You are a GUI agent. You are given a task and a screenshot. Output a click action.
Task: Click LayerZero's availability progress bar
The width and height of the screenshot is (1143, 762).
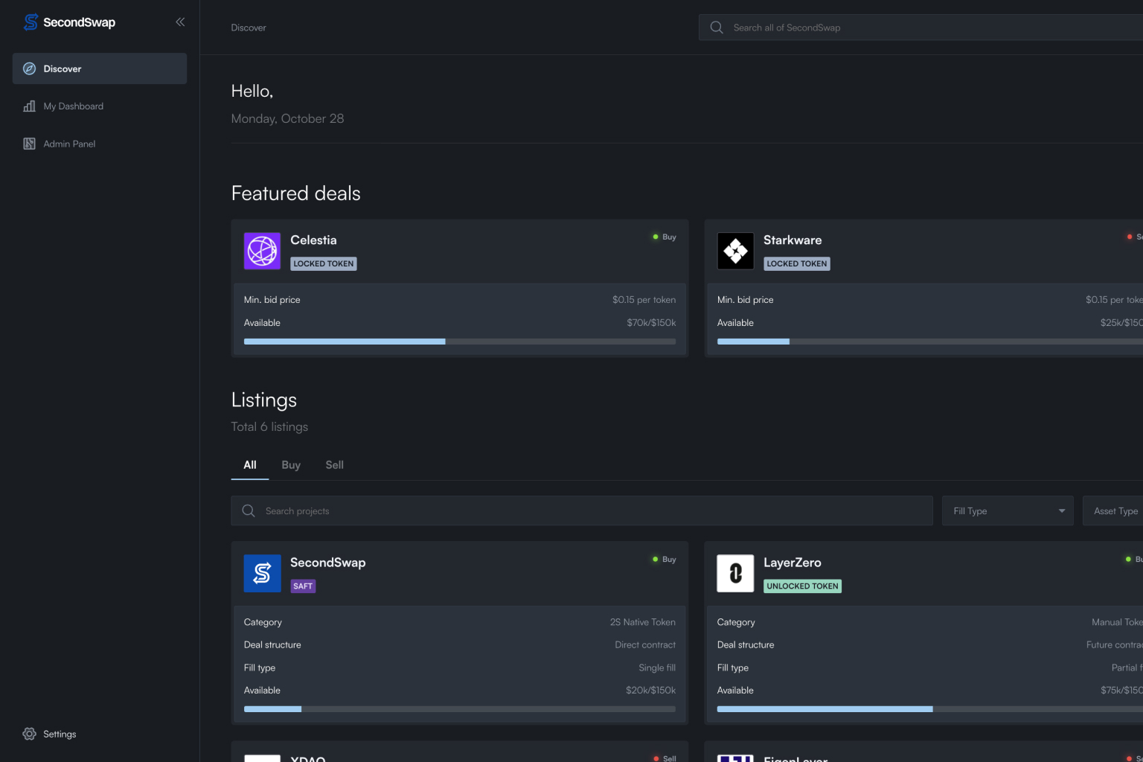coord(930,709)
